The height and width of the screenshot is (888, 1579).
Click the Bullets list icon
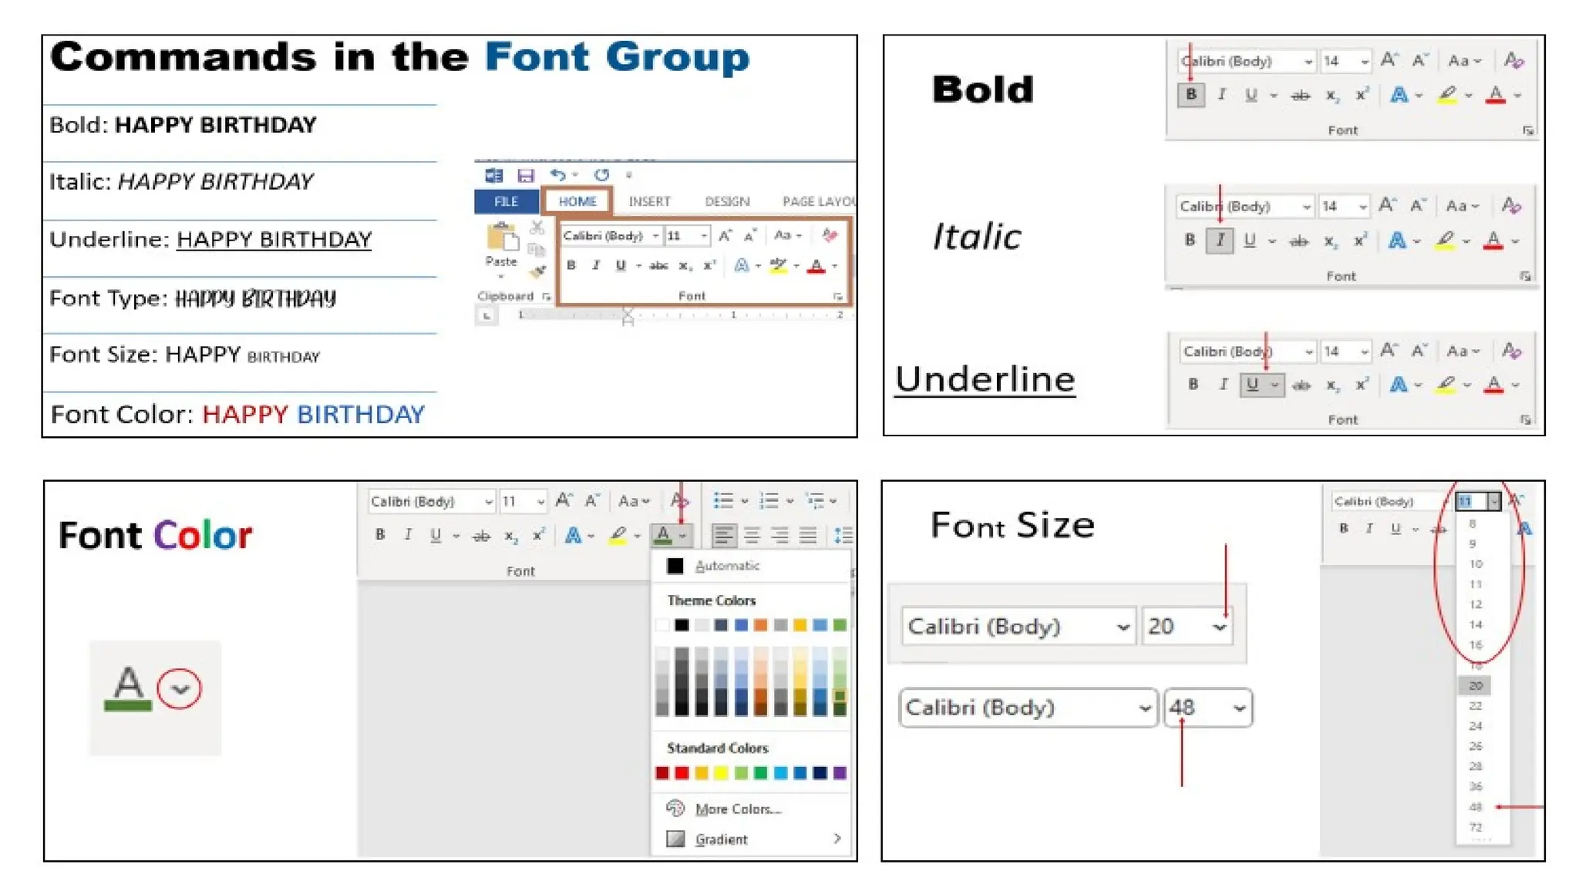(x=723, y=501)
